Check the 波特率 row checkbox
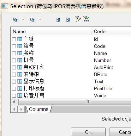Screen dimensions: 131x136 14,74
